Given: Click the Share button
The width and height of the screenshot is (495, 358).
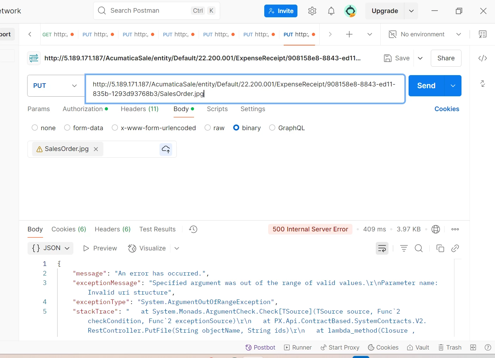Looking at the screenshot, I should (x=446, y=58).
